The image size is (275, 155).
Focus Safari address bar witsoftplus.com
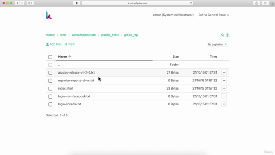[137, 3]
